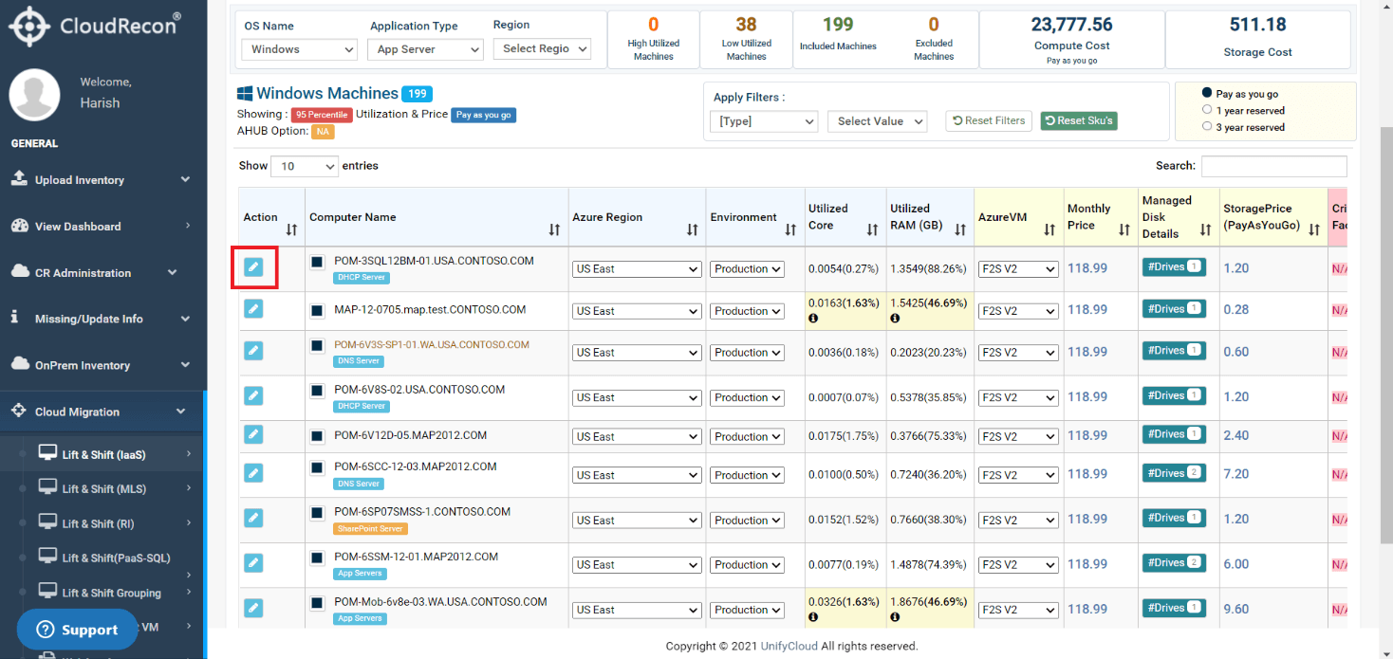The height and width of the screenshot is (659, 1393).
Task: Change the Show entries count dropdown
Action: pos(305,166)
